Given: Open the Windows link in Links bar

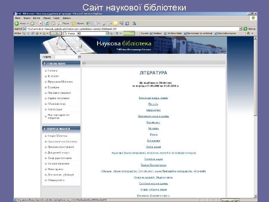Looking at the screenshot, I should [x=155, y=33].
